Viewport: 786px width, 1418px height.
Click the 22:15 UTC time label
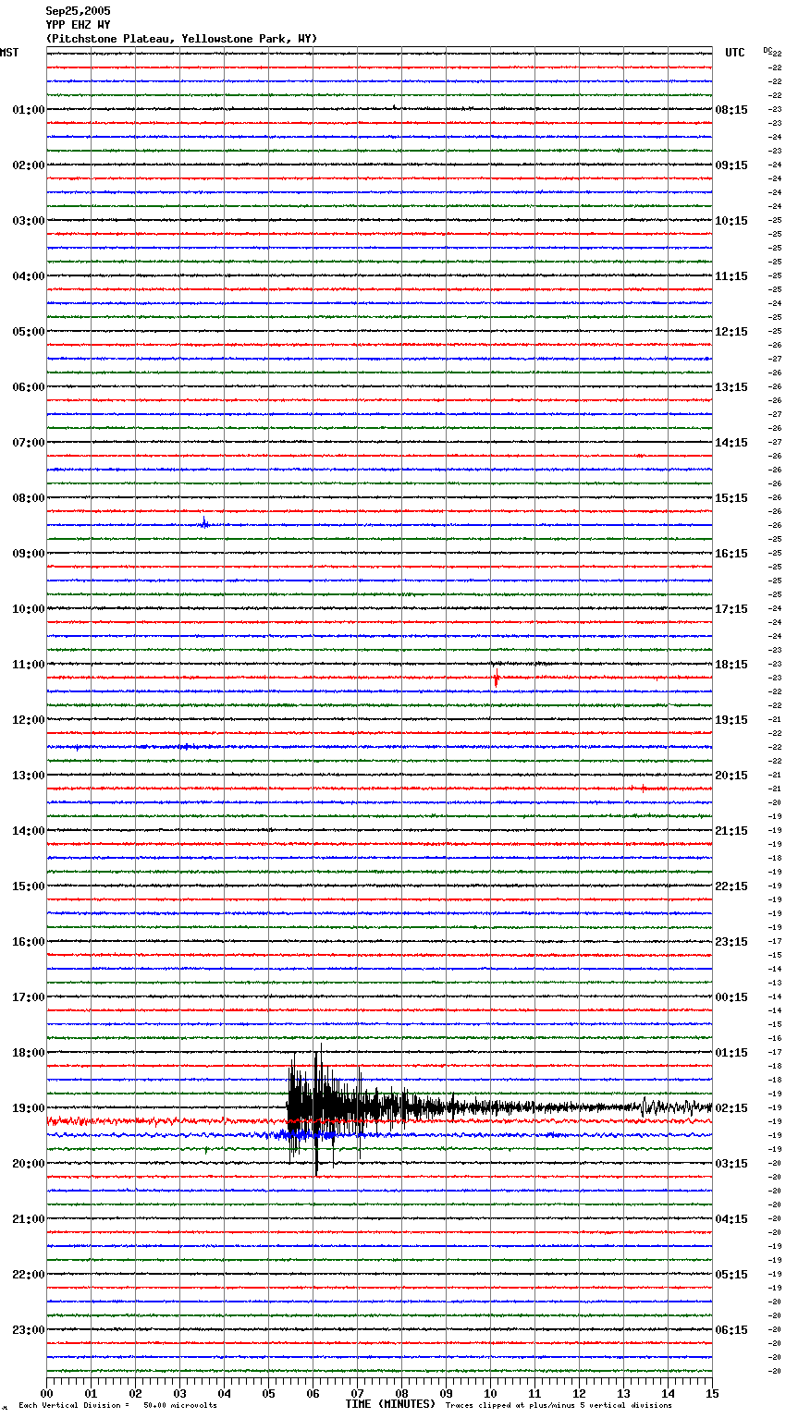point(731,886)
